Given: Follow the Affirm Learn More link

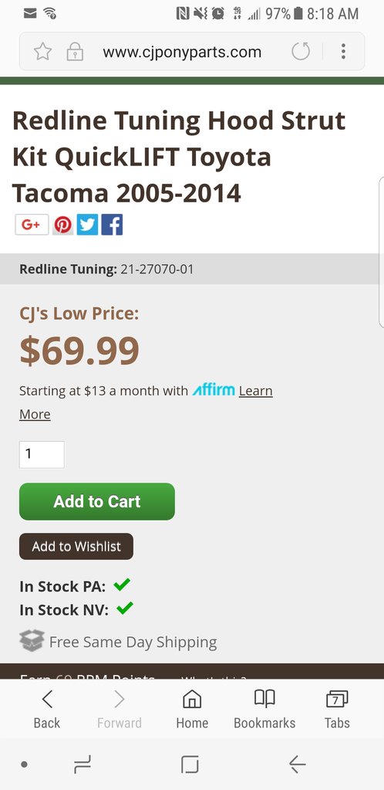Looking at the screenshot, I should coord(256,391).
